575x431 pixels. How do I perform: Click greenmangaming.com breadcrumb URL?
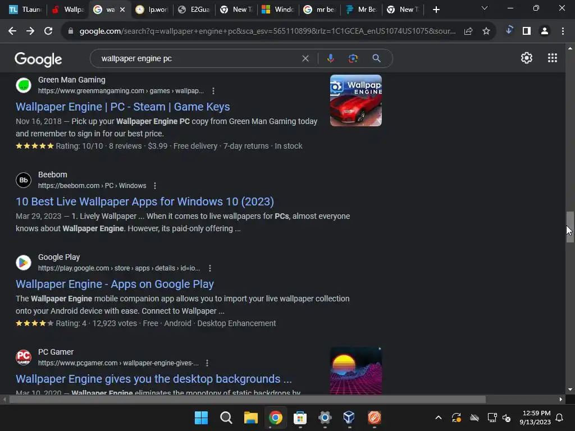click(121, 91)
